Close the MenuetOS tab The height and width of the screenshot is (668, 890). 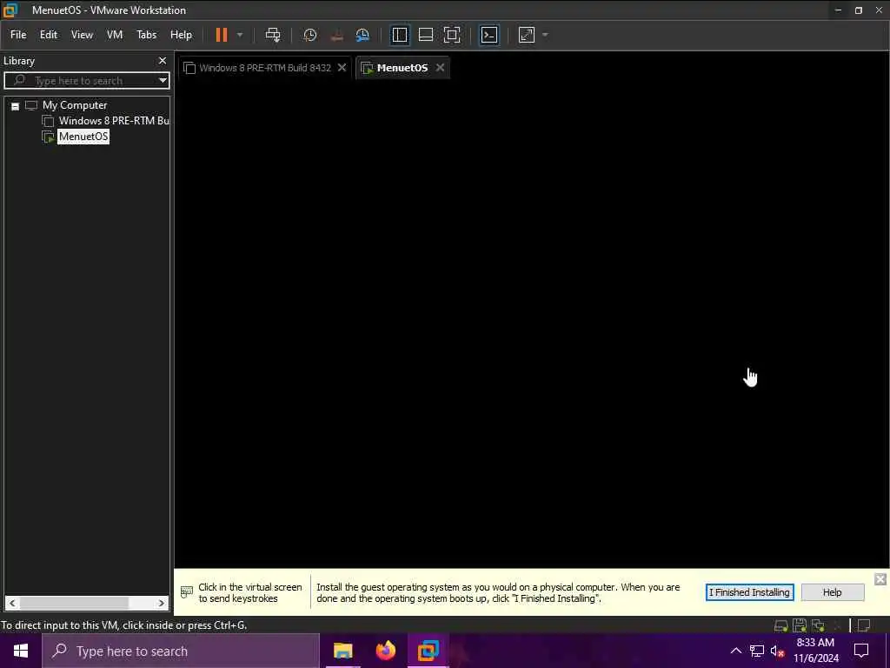pos(440,68)
